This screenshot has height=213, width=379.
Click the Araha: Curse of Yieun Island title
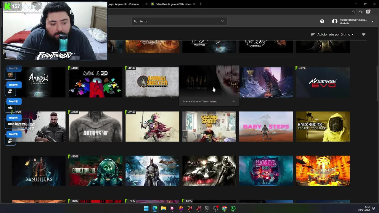(200, 101)
